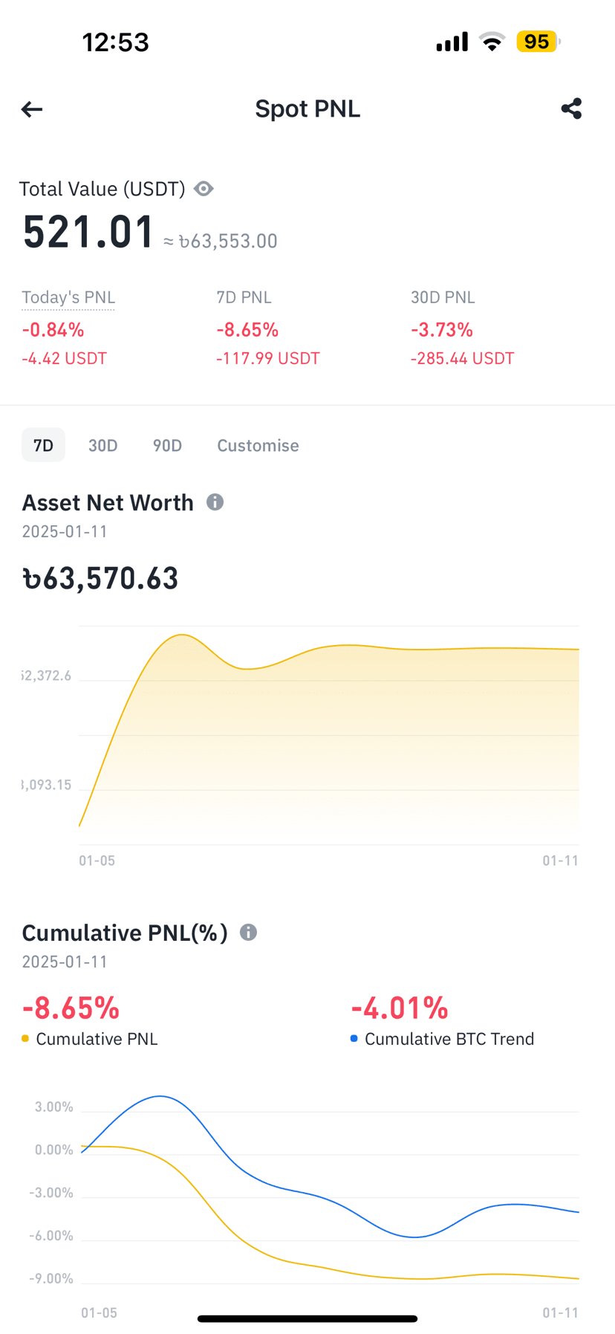Open Cumulative PNL info icon
Image resolution: width=615 pixels, height=1334 pixels.
[248, 932]
